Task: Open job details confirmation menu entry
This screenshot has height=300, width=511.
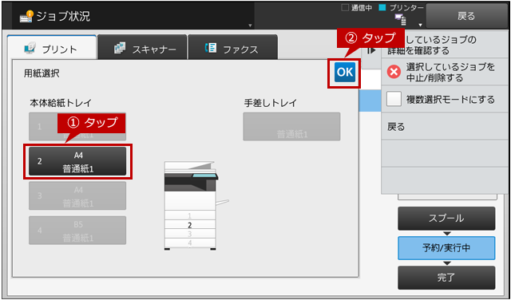Action: click(x=445, y=45)
